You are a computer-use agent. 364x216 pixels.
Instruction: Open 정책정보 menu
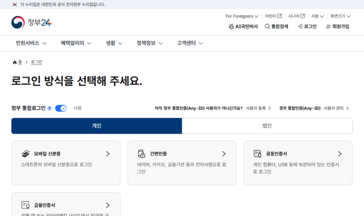click(149, 43)
